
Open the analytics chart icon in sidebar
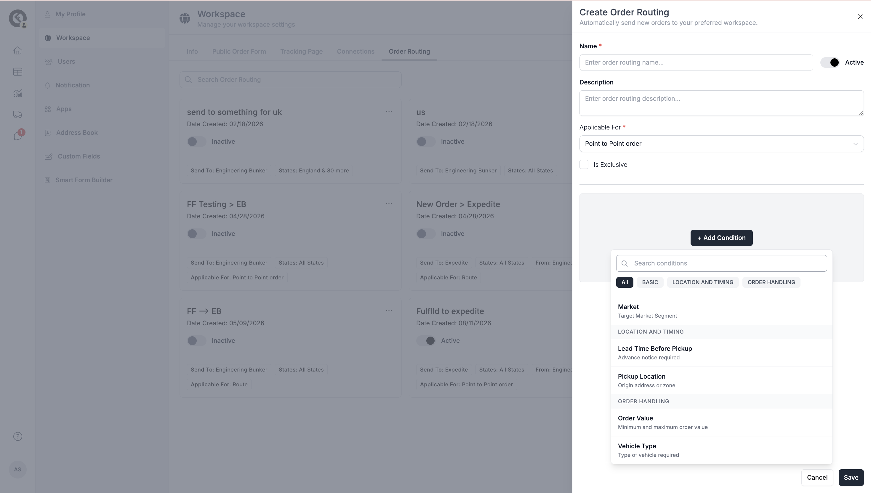[17, 93]
